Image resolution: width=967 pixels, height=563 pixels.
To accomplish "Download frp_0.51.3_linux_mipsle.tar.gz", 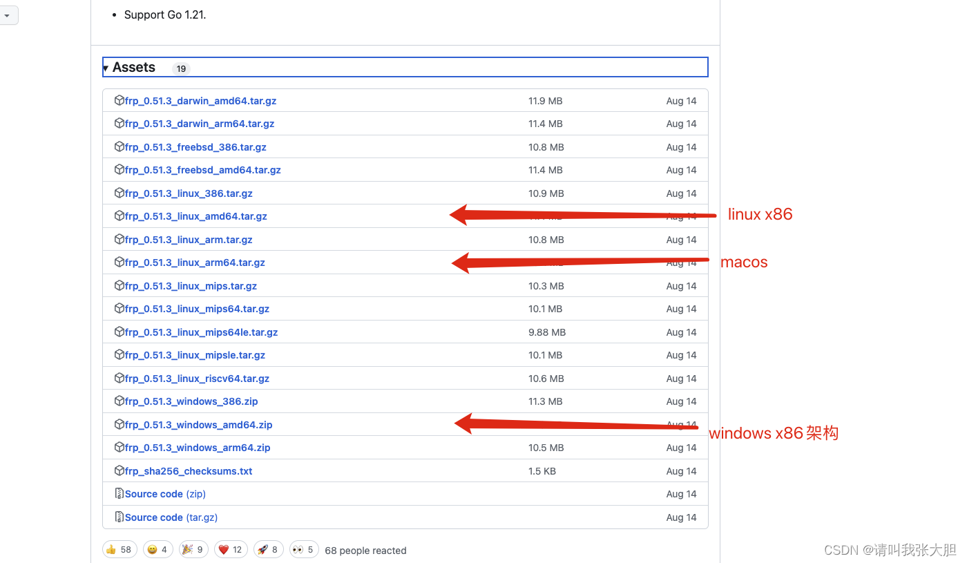I will pyautogui.click(x=195, y=355).
